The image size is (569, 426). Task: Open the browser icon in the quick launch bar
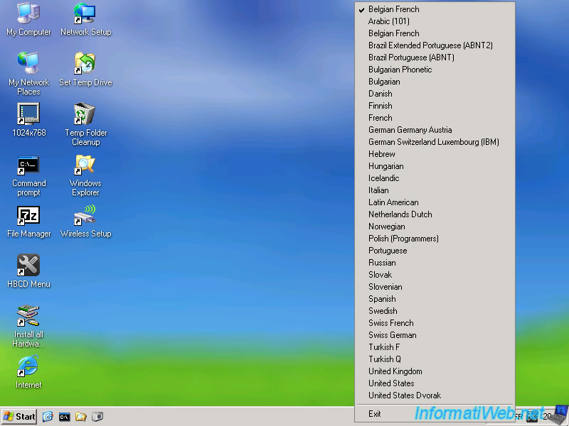click(48, 417)
